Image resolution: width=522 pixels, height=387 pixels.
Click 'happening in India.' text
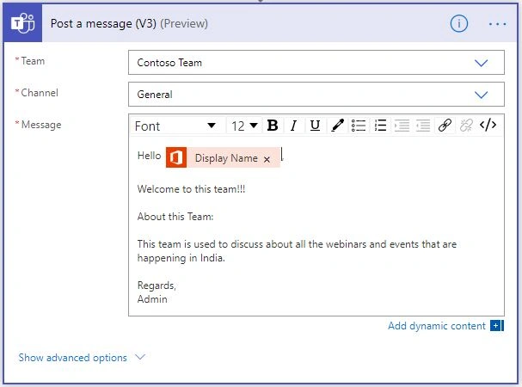pyautogui.click(x=181, y=258)
